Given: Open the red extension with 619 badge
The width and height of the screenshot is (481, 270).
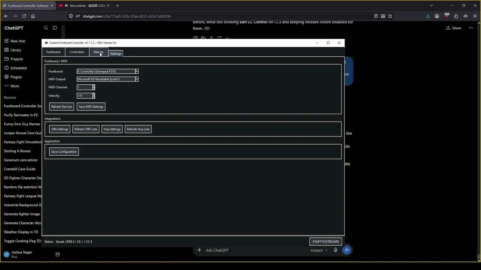Looking at the screenshot, I should [446, 16].
